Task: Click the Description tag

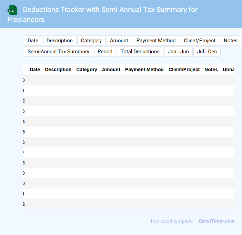Action: click(x=59, y=41)
